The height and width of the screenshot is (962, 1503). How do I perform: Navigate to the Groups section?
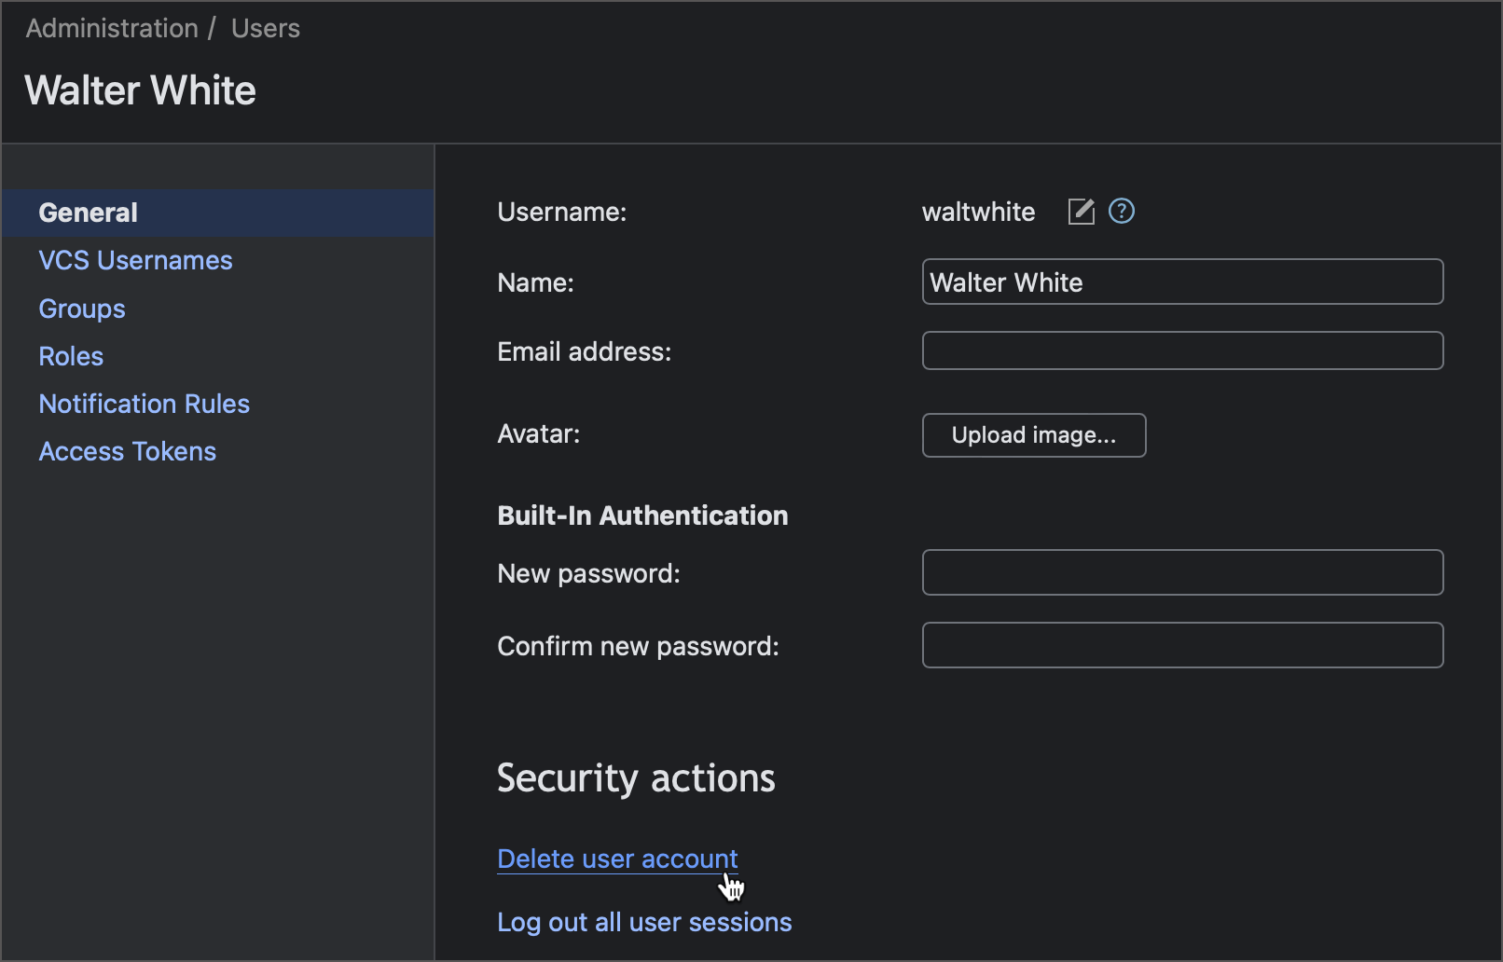[81, 309]
